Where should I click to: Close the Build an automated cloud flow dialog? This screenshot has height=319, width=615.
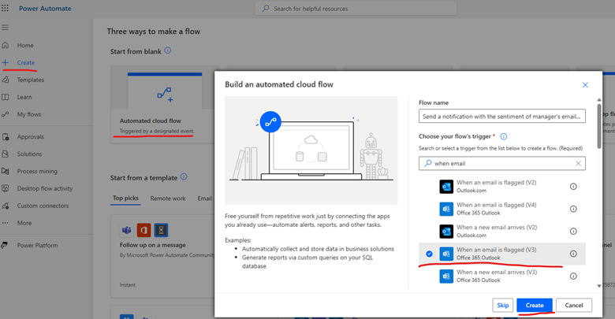coord(585,85)
